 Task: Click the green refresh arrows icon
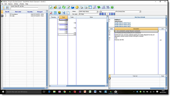point(64,7)
